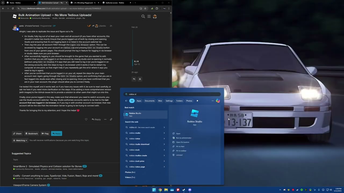Viewport: 344px width, 193px height.
Task: Switch to the Wrestling Playground browser tab
Action: [84, 3]
